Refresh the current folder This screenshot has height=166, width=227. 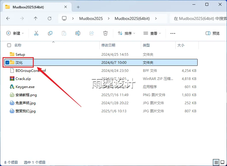coord(50,18)
